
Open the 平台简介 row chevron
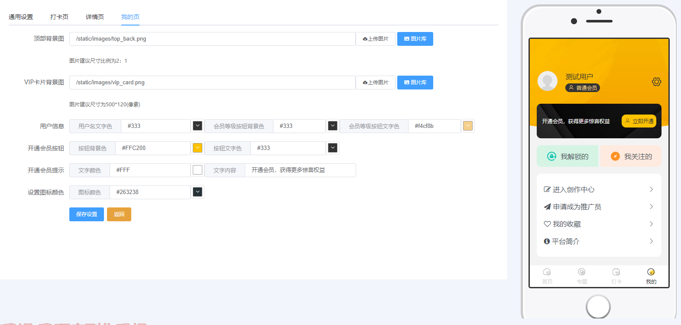651,242
